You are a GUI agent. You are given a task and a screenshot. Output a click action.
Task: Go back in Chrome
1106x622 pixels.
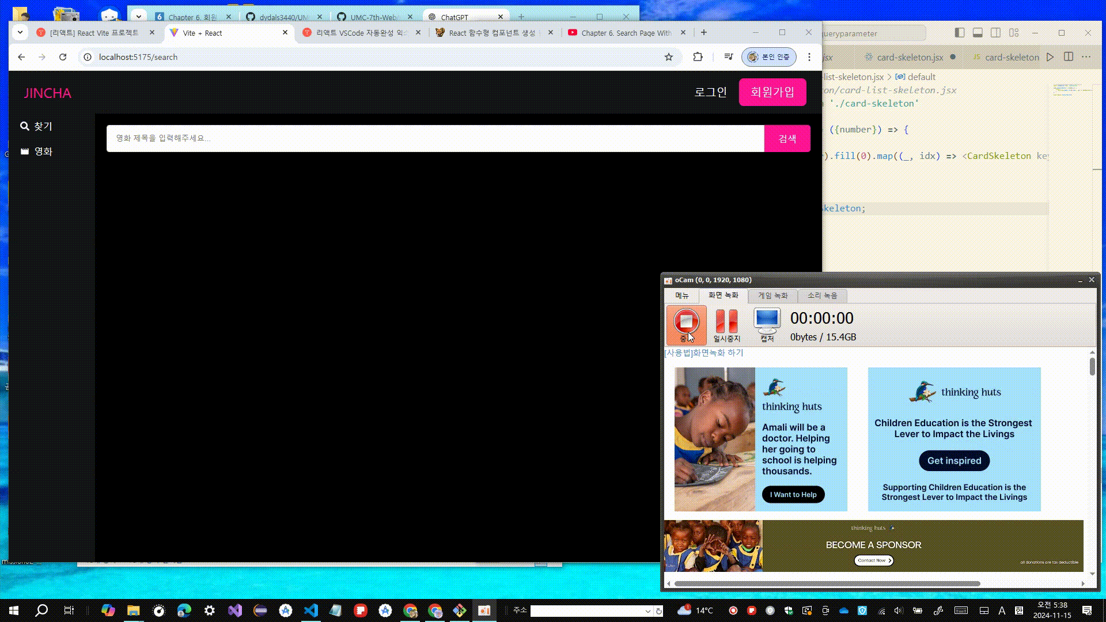[21, 57]
